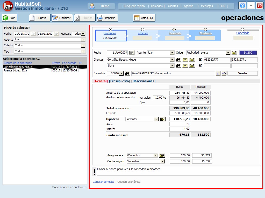265x198 pixels.
Task: Click undo arrow icon beside Inmueble field
Action: point(224,74)
